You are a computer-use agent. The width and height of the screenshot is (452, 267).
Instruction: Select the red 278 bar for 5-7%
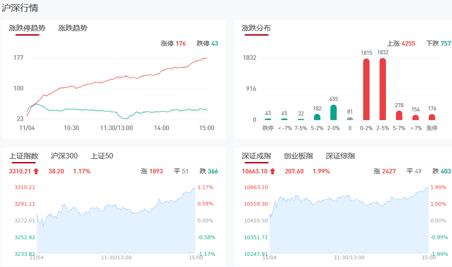tap(399, 115)
